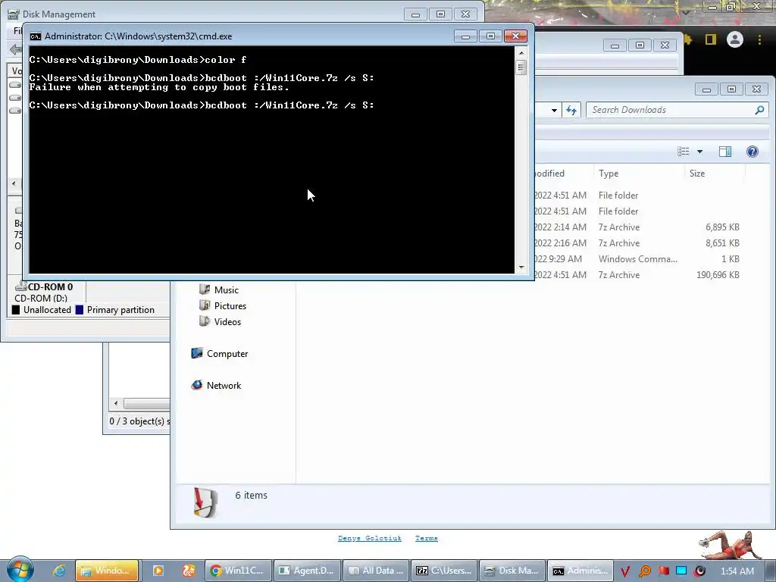
Task: Minimize the Administrator cmd.exe window
Action: pos(465,36)
